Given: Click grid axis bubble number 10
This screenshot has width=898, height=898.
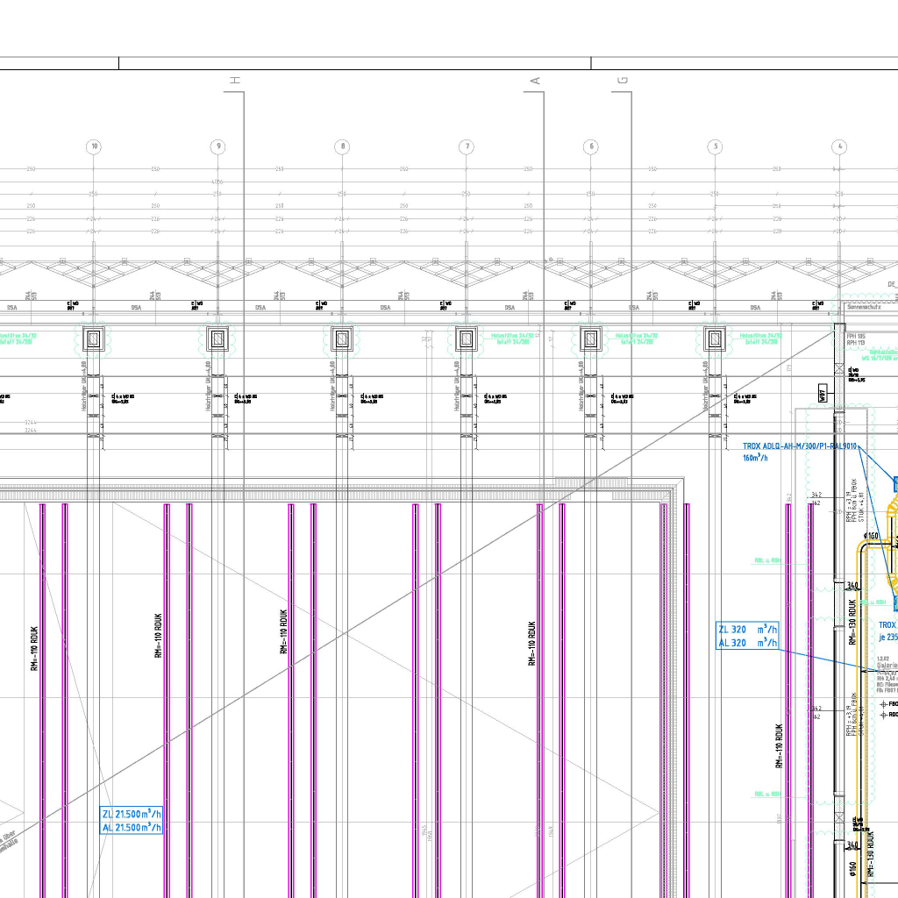Looking at the screenshot, I should coord(94,146).
